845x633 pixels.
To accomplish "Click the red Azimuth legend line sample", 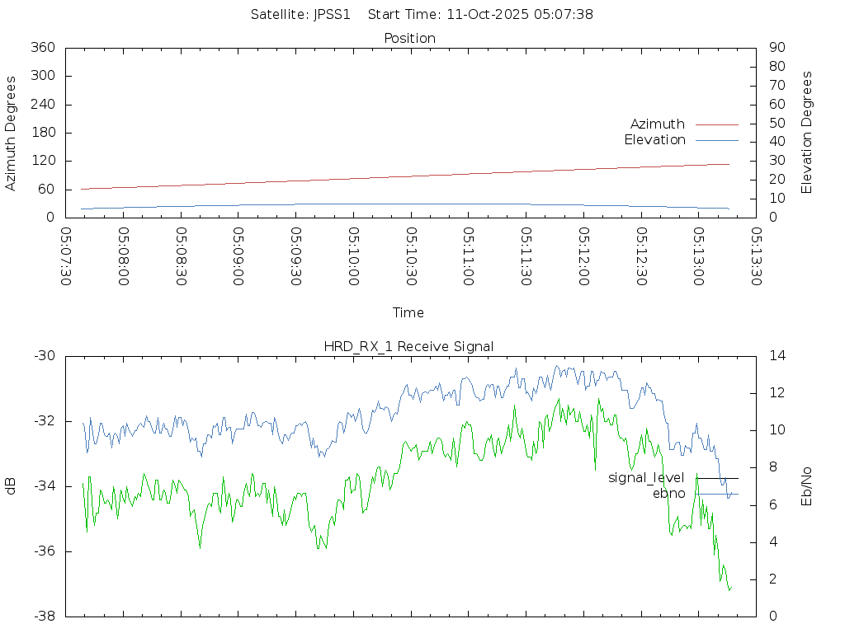I will 716,124.
